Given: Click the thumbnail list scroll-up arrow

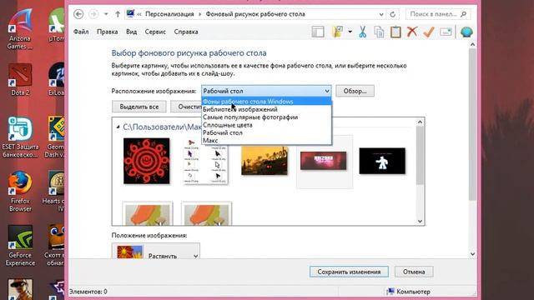Looking at the screenshot, I should point(420,122).
